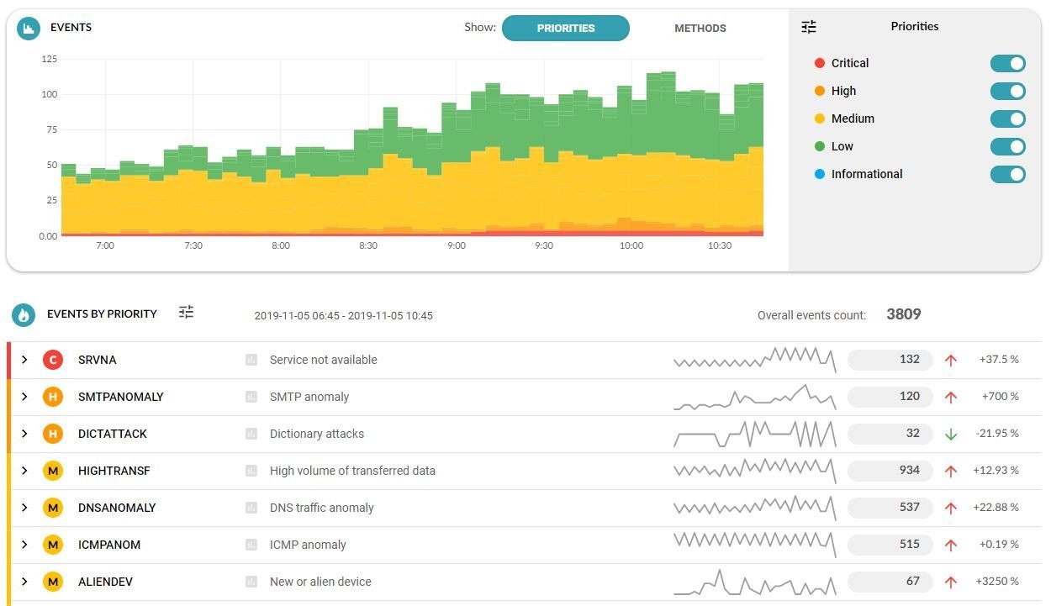Click the Events chart icon
The height and width of the screenshot is (606, 1051).
tap(29, 29)
